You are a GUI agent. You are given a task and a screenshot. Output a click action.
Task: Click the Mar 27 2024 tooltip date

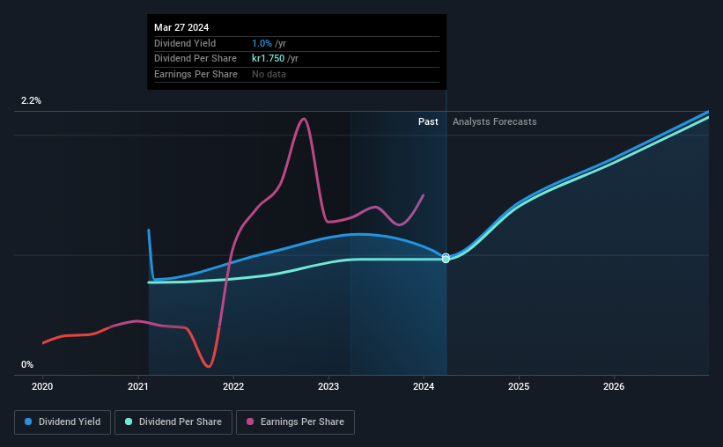(x=181, y=27)
